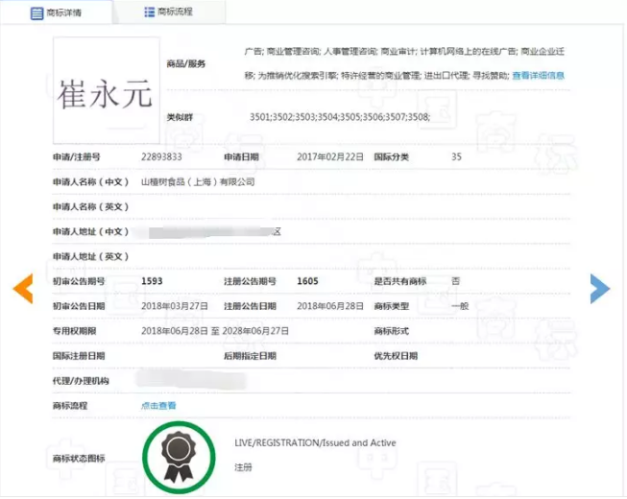Click the 后期指定日期 label
Screen dimensions: 627x499
coord(250,356)
